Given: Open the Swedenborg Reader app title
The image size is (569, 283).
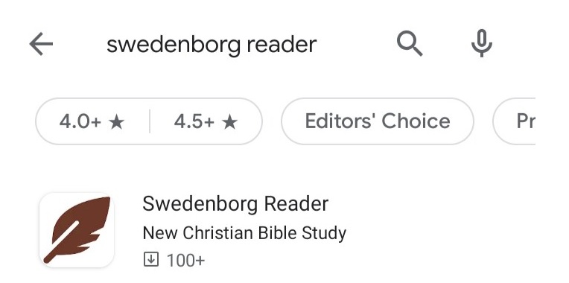Looking at the screenshot, I should (235, 203).
